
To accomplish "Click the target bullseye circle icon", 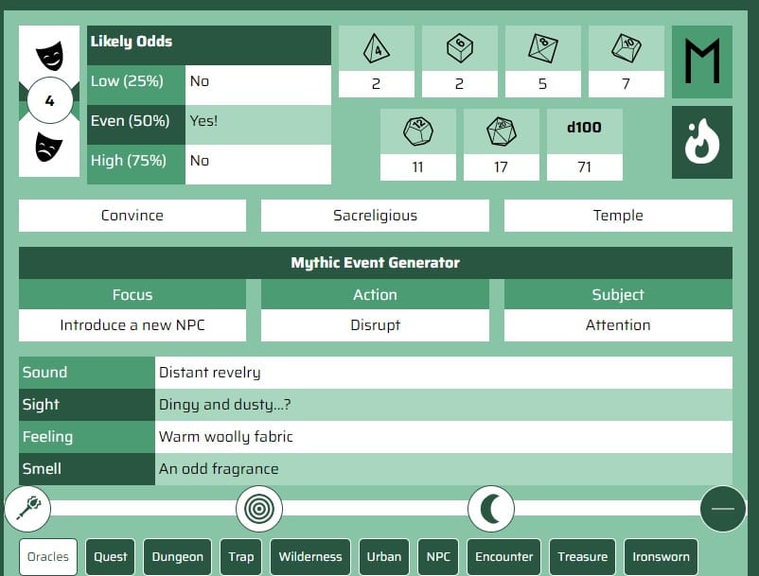I will pyautogui.click(x=258, y=509).
